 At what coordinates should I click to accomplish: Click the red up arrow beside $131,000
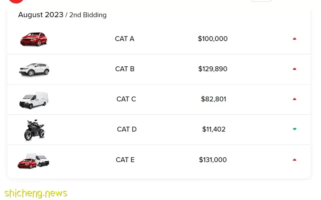(294, 160)
